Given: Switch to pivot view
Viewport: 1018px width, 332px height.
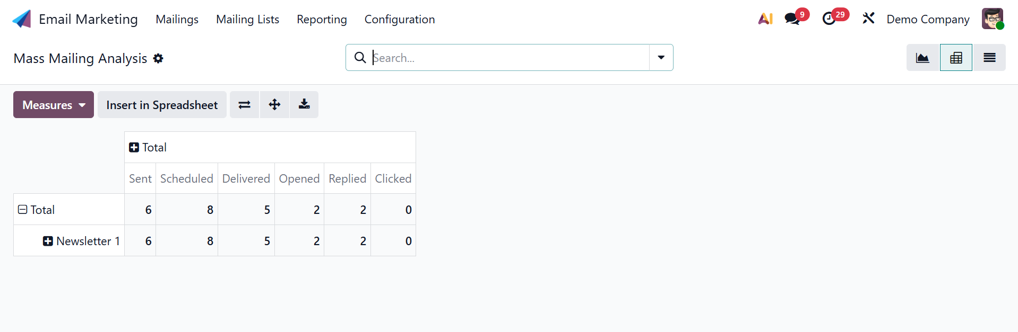Looking at the screenshot, I should 956,58.
